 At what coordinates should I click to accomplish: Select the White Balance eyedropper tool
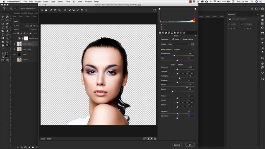pos(51,10)
